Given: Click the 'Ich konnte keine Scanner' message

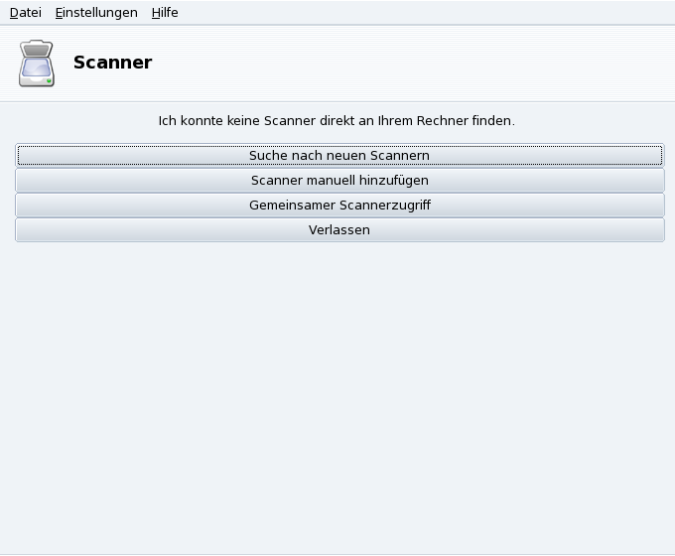Looking at the screenshot, I should click(337, 121).
